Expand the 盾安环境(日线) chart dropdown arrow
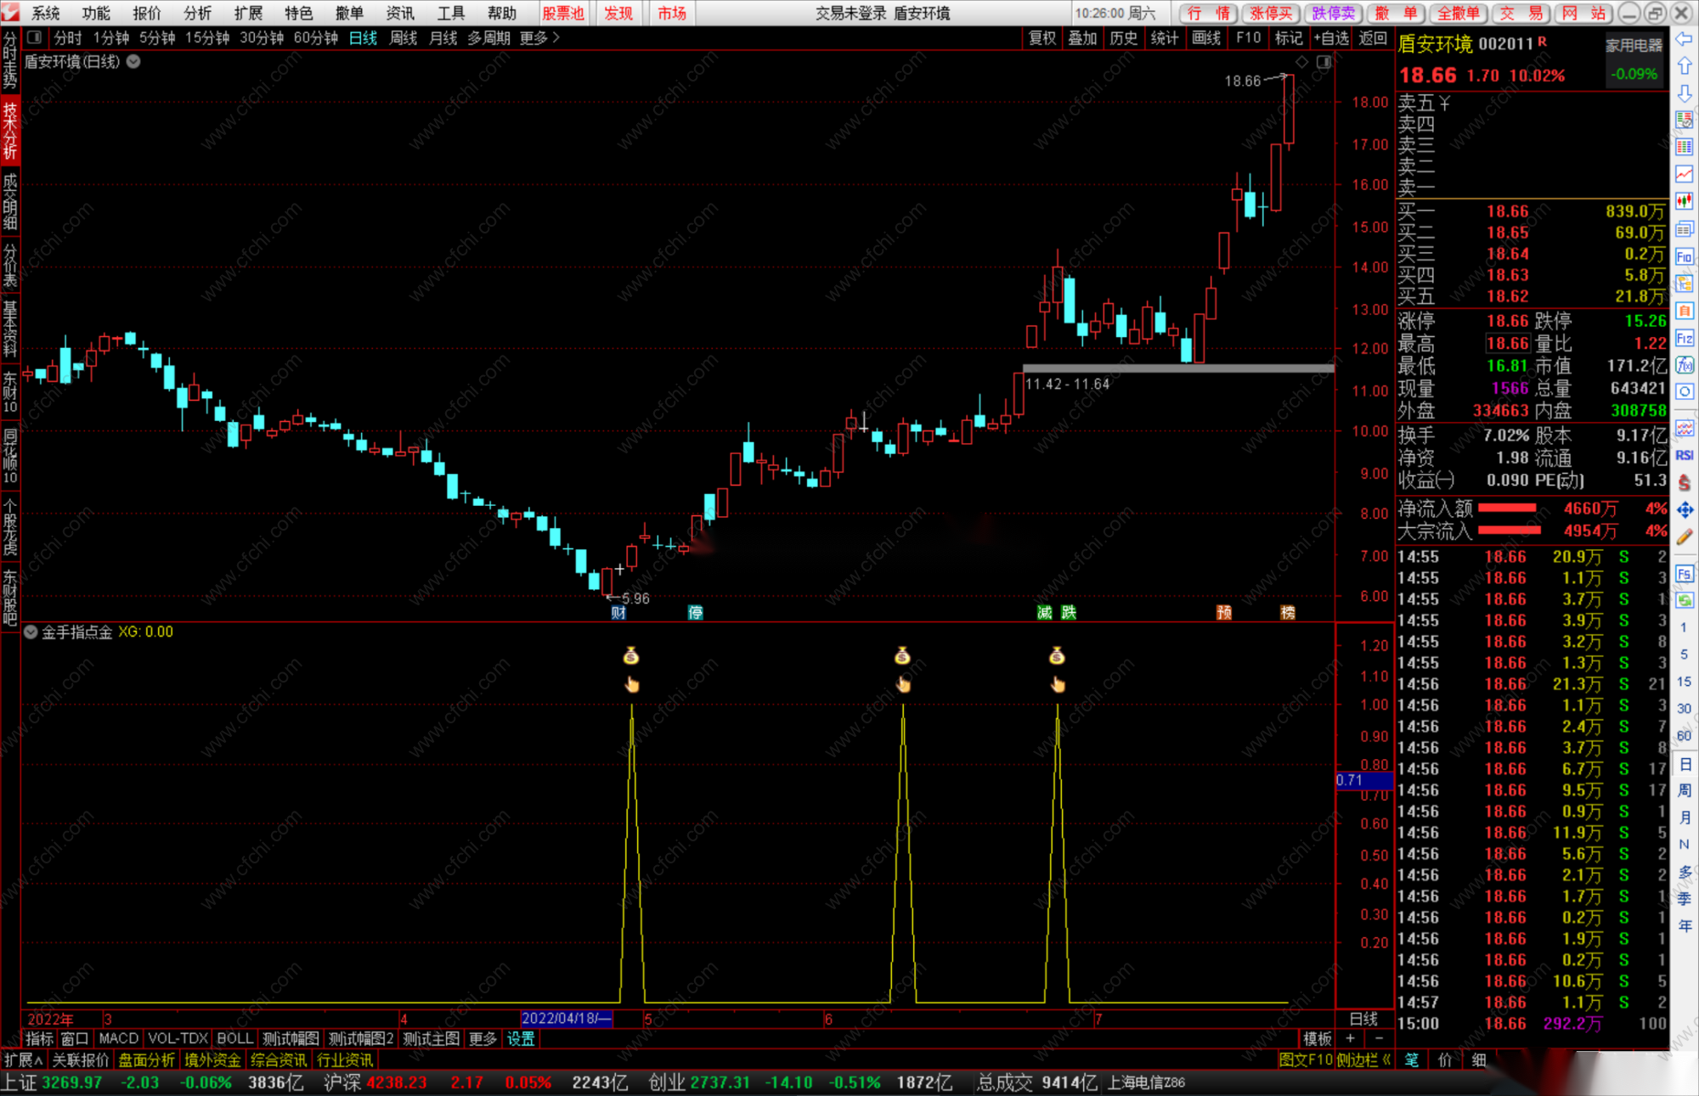 134,61
